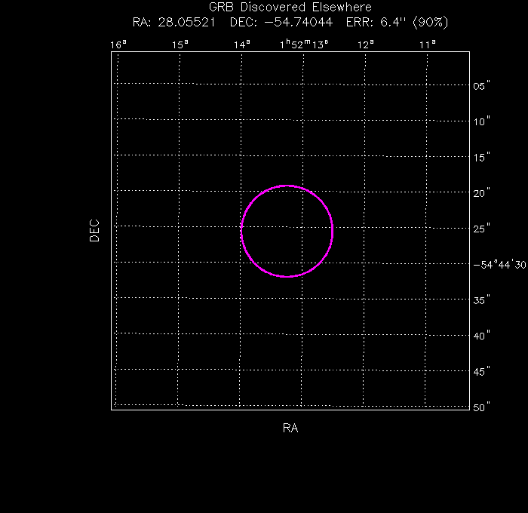The image size is (528, 513).
Task: Click the '50"' DEC tick label
Action: pos(481,407)
